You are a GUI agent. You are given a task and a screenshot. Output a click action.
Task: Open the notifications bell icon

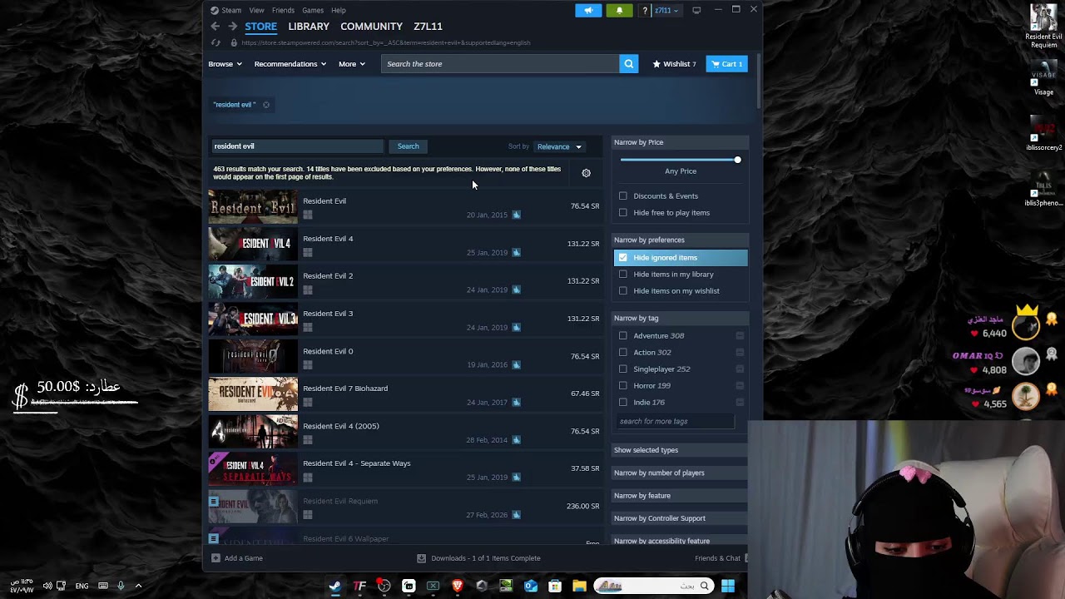click(619, 10)
